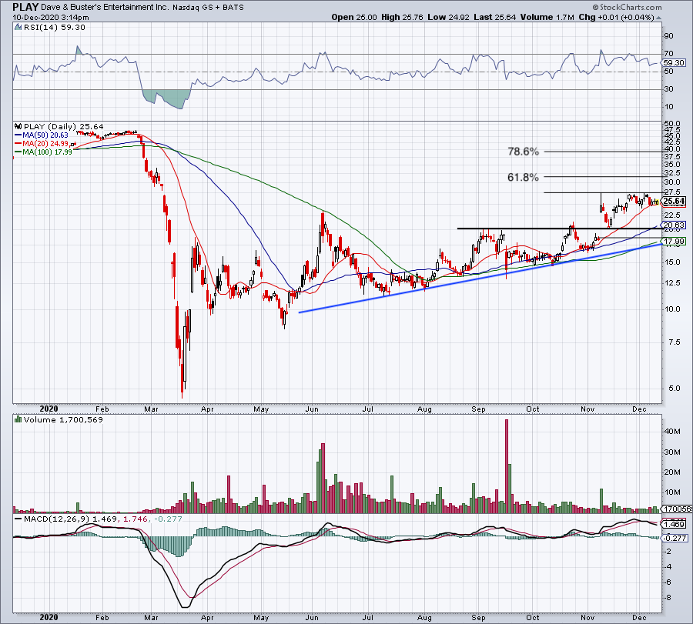Click the High 25.76 value
This screenshot has height=624, width=693.
click(x=402, y=17)
